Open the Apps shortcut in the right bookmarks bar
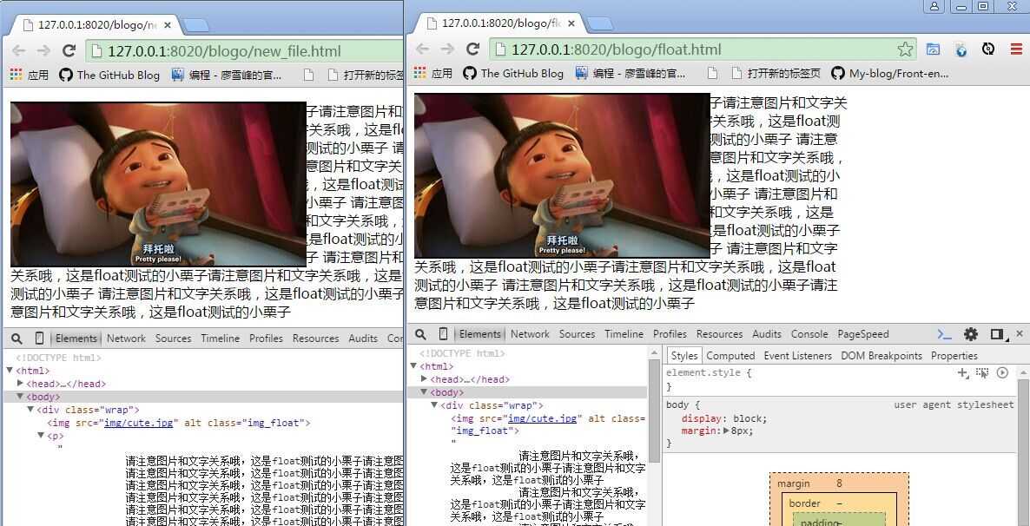The width and height of the screenshot is (1030, 526). [x=433, y=74]
